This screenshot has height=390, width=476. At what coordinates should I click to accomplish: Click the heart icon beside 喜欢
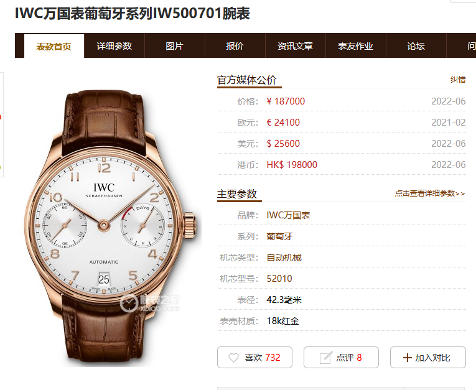click(233, 358)
